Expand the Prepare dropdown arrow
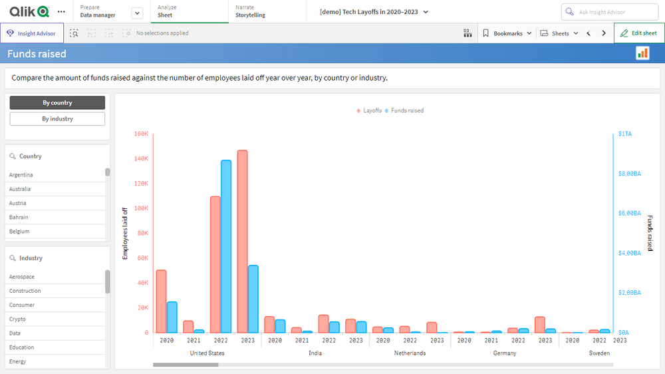 tap(137, 13)
